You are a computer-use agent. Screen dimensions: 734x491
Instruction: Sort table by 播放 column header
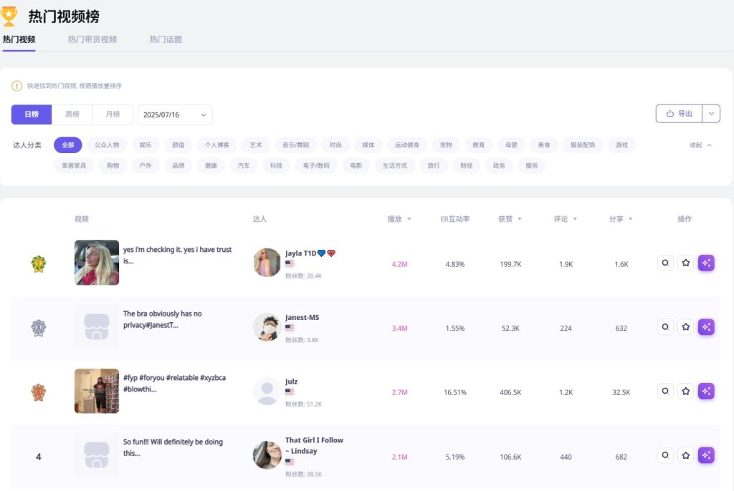click(x=399, y=219)
